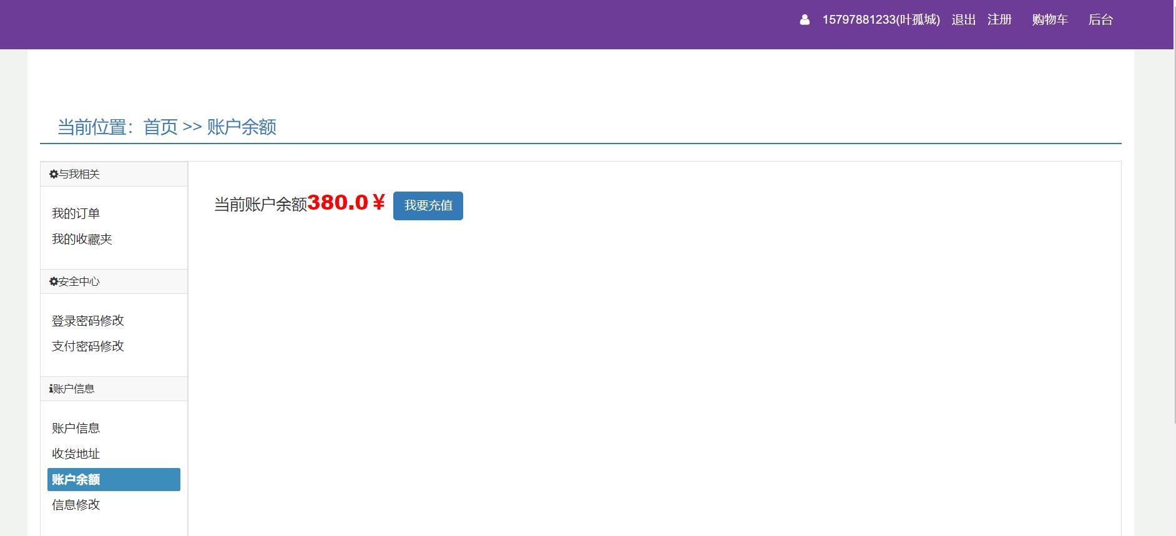The height and width of the screenshot is (536, 1176).
Task: Select highlighted 账户余额 sidebar item
Action: (x=114, y=479)
